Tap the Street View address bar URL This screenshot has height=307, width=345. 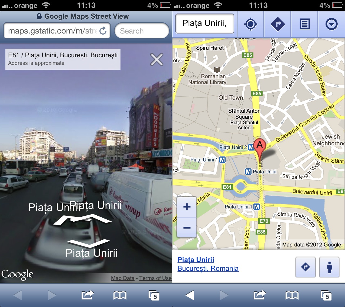[52, 31]
